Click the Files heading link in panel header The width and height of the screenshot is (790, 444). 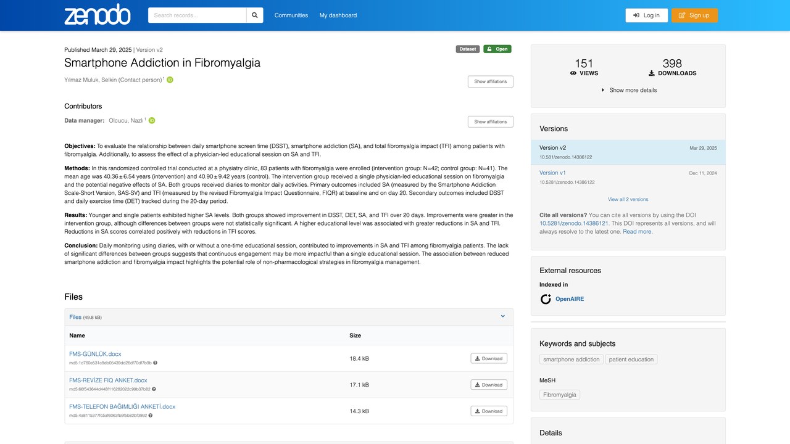[x=75, y=317]
